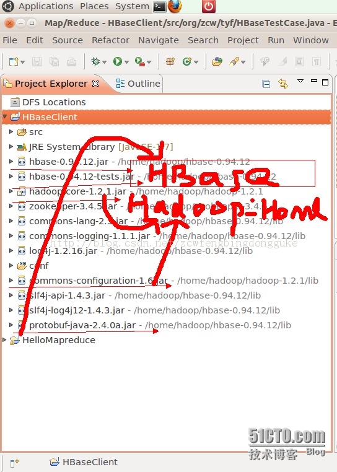Open the Run dropdown arrow
This screenshot has height=472, width=337.
point(126,63)
